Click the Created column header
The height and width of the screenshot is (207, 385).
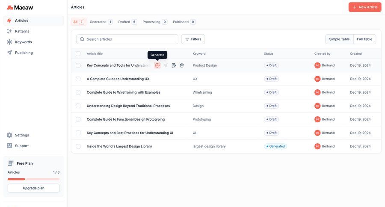pos(356,53)
